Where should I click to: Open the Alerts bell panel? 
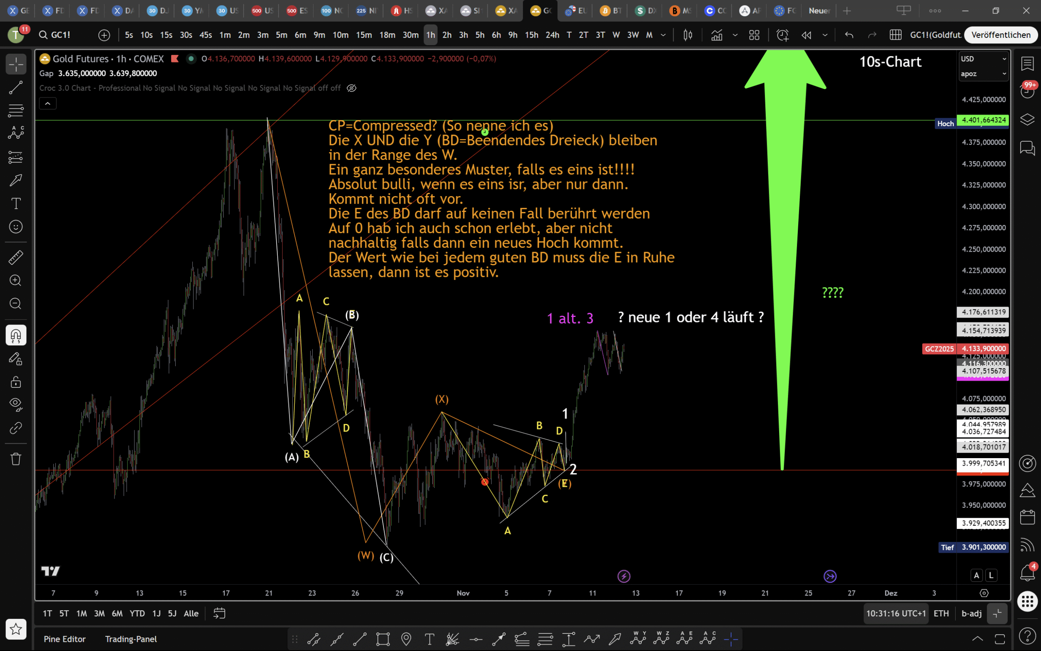point(1027,573)
